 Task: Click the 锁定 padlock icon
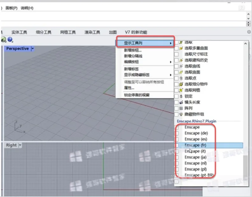[181, 96]
